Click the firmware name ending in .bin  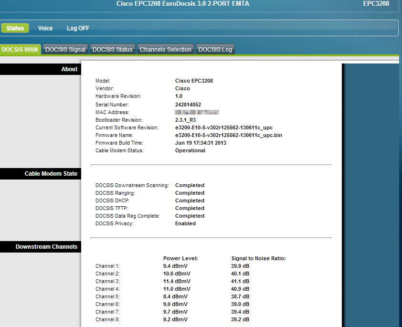click(x=228, y=135)
